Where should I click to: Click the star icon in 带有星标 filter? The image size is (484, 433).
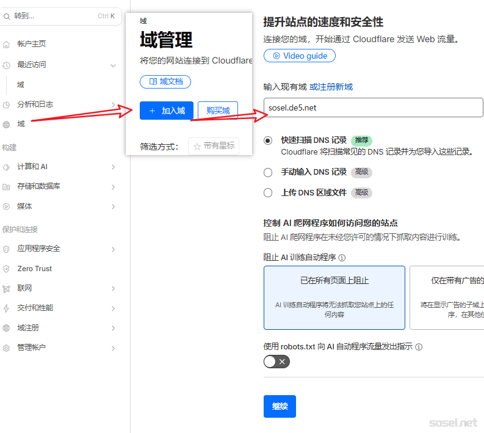pyautogui.click(x=197, y=147)
